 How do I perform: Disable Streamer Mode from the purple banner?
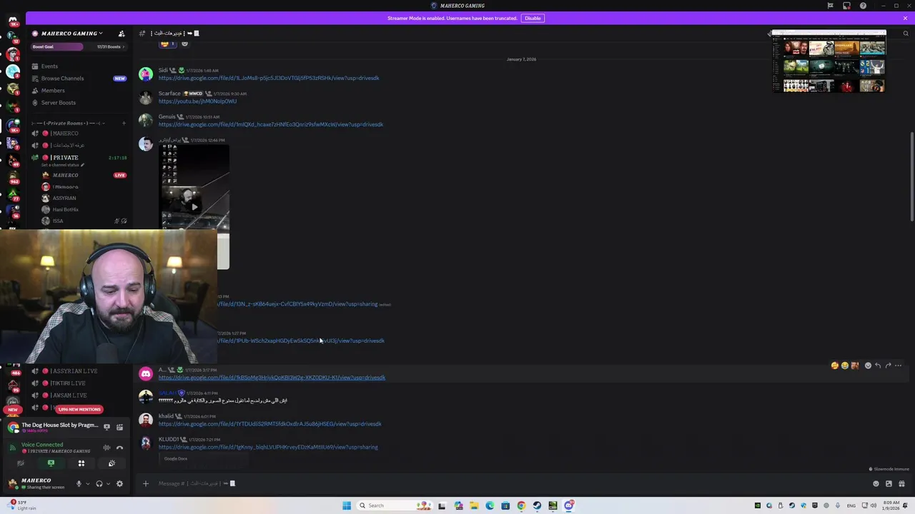[533, 18]
